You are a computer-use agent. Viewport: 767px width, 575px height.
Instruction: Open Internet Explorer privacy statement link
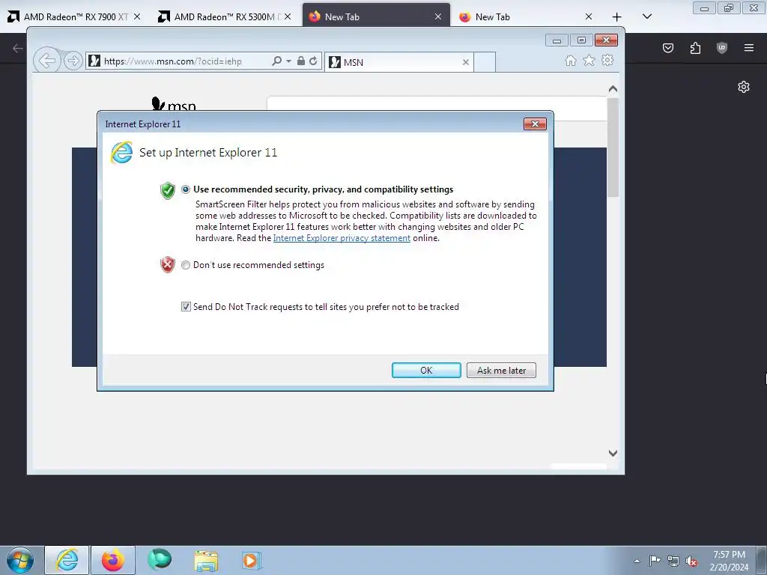click(x=342, y=238)
